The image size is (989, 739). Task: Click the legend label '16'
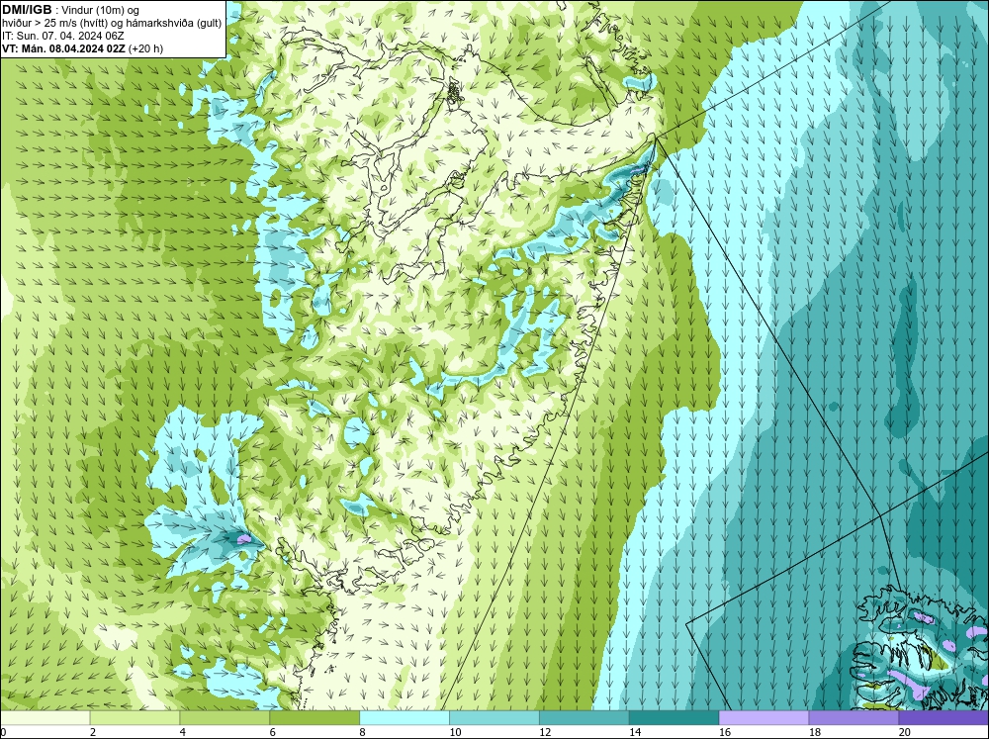click(x=725, y=732)
